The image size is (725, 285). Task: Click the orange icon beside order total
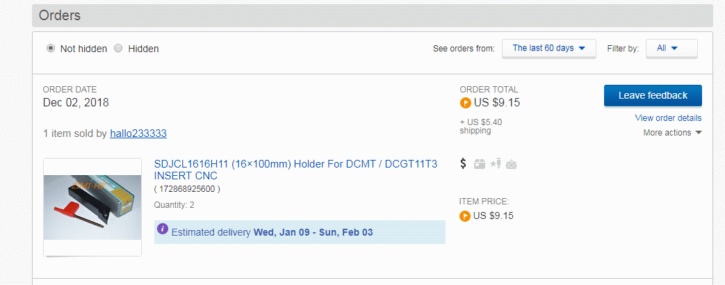(x=465, y=103)
